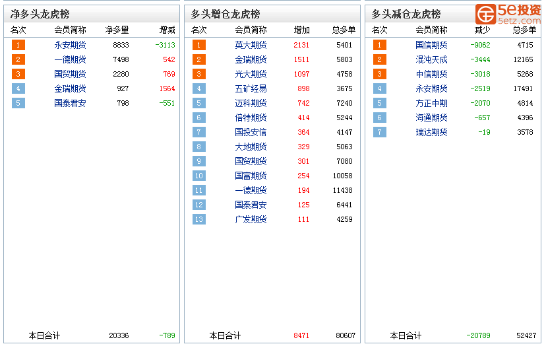Click the daily total 20336
Screen dimensions: 546x346
(119, 335)
